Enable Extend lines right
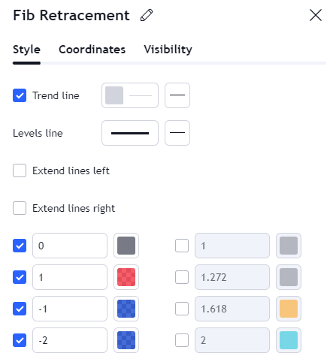Viewport: 333px width, 359px height. (20, 208)
